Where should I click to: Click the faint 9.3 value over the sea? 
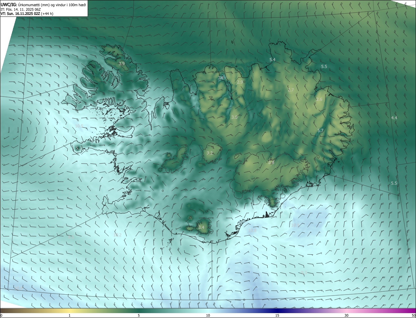coord(304,272)
